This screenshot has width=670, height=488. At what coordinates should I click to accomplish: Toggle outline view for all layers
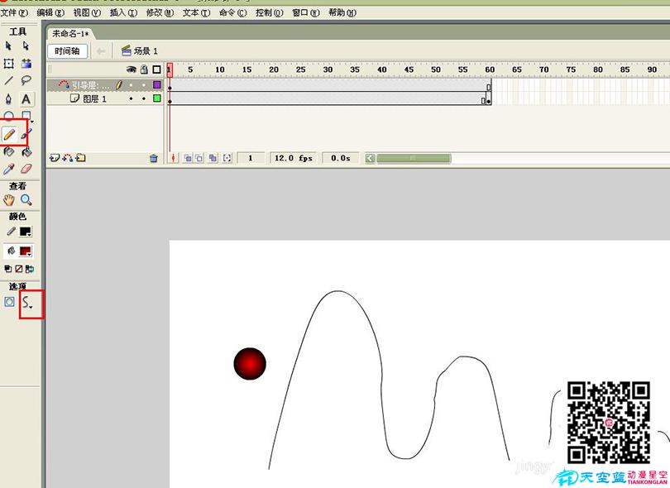[157, 69]
